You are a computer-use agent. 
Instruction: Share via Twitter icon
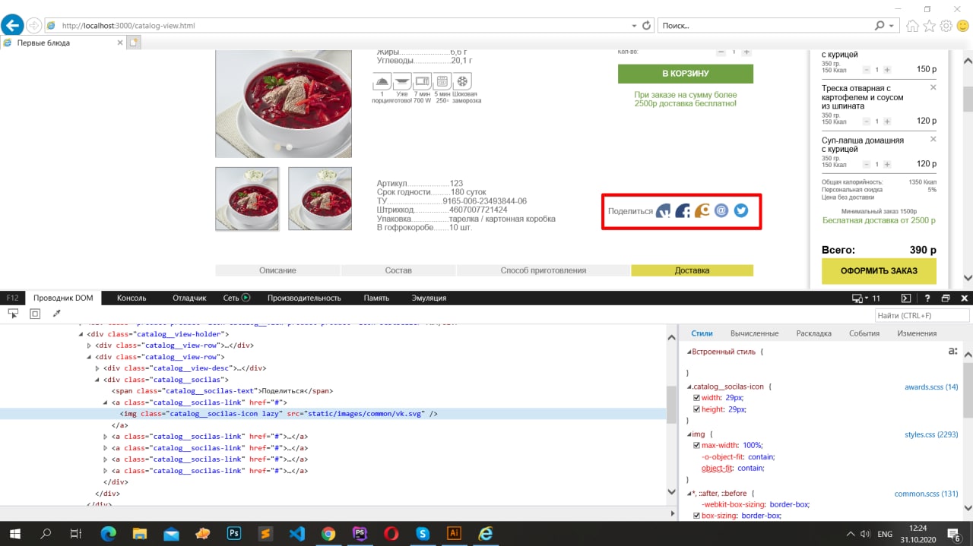(740, 210)
